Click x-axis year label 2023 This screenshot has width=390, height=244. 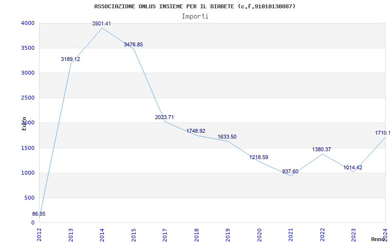tap(354, 235)
